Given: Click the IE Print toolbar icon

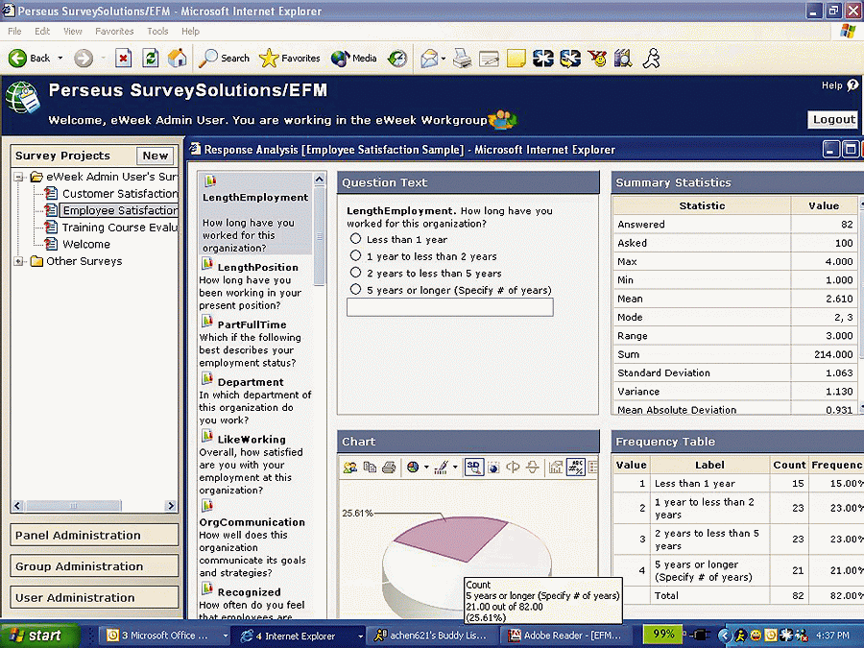Looking at the screenshot, I should tap(462, 58).
